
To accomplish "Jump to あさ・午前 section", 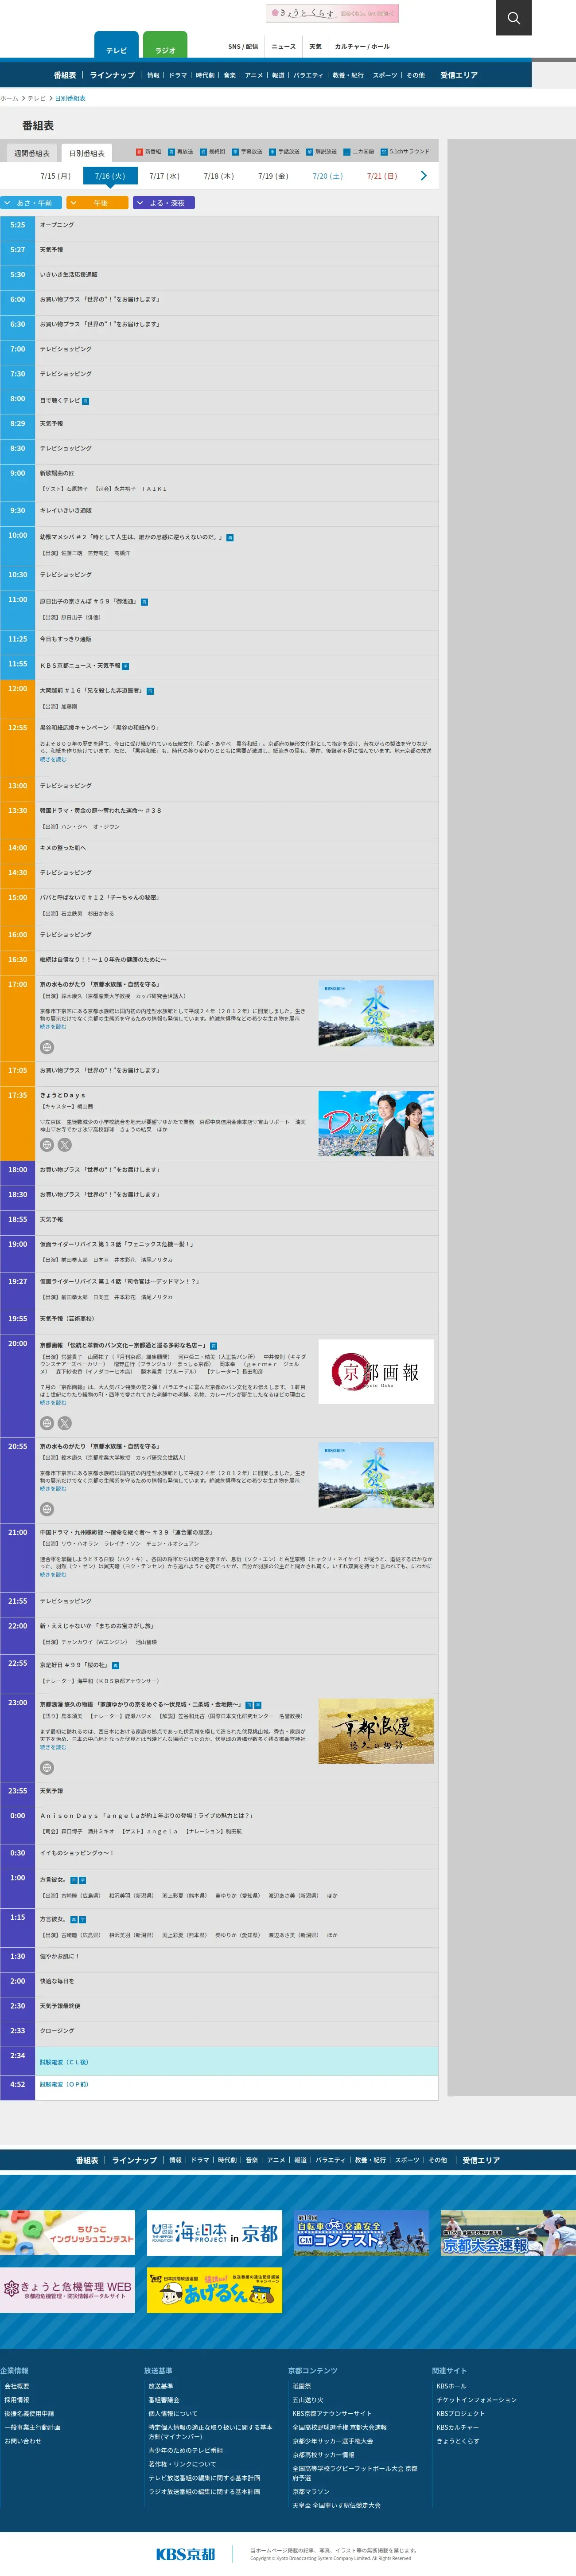I will click(x=32, y=203).
